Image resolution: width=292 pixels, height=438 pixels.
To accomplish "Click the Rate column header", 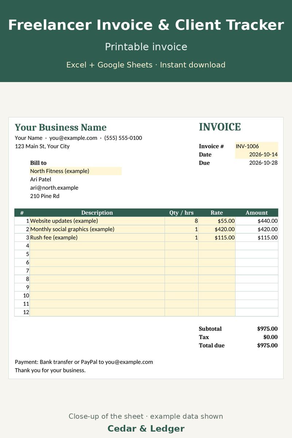I will click(217, 212).
